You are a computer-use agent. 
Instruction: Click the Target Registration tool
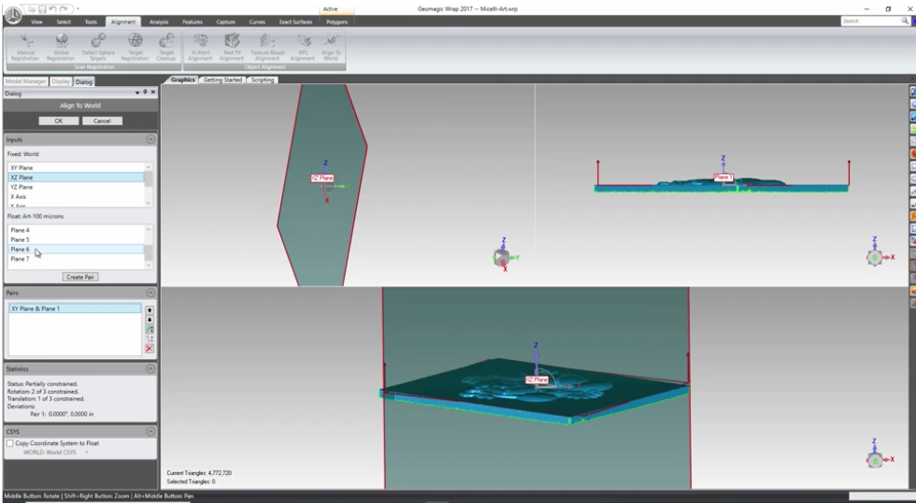point(135,48)
